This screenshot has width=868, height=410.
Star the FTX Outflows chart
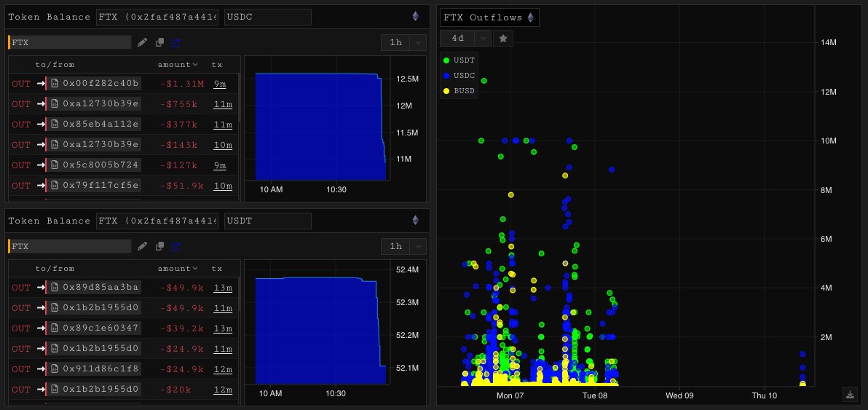[503, 38]
